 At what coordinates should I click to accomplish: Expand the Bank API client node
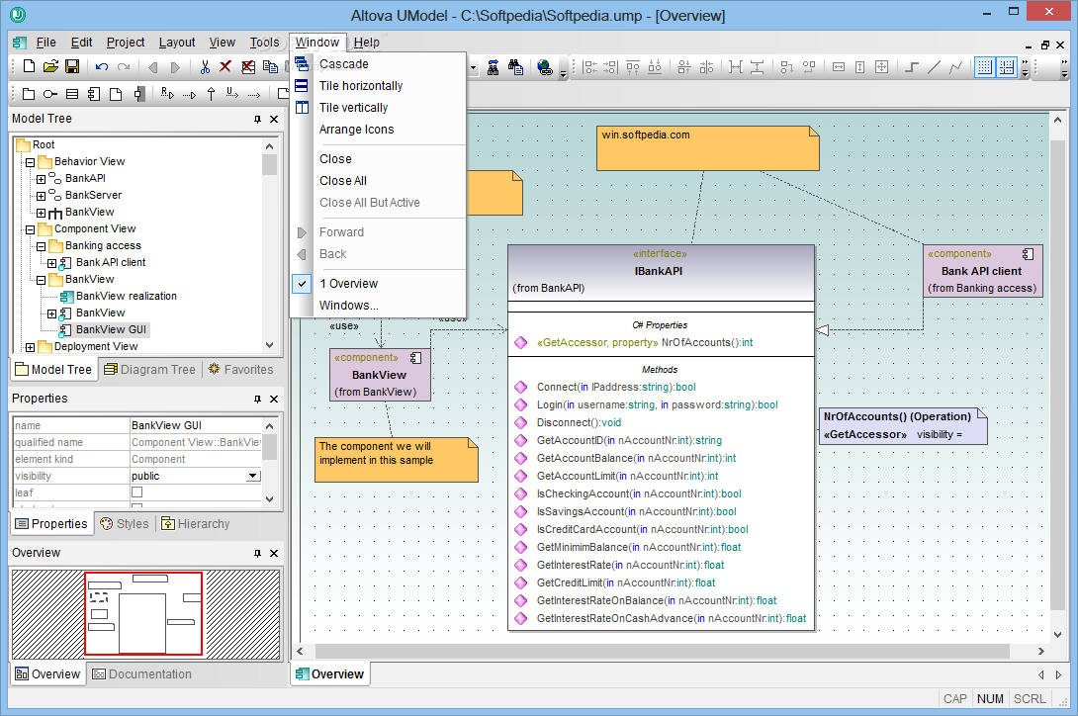click(52, 263)
